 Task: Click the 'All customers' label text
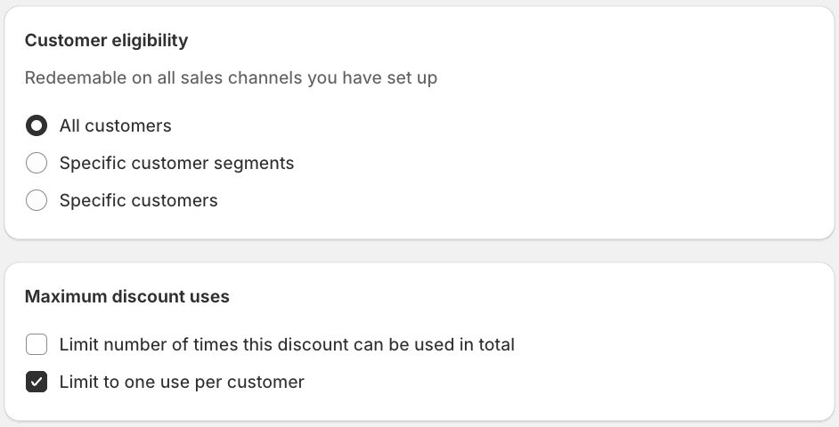[115, 126]
